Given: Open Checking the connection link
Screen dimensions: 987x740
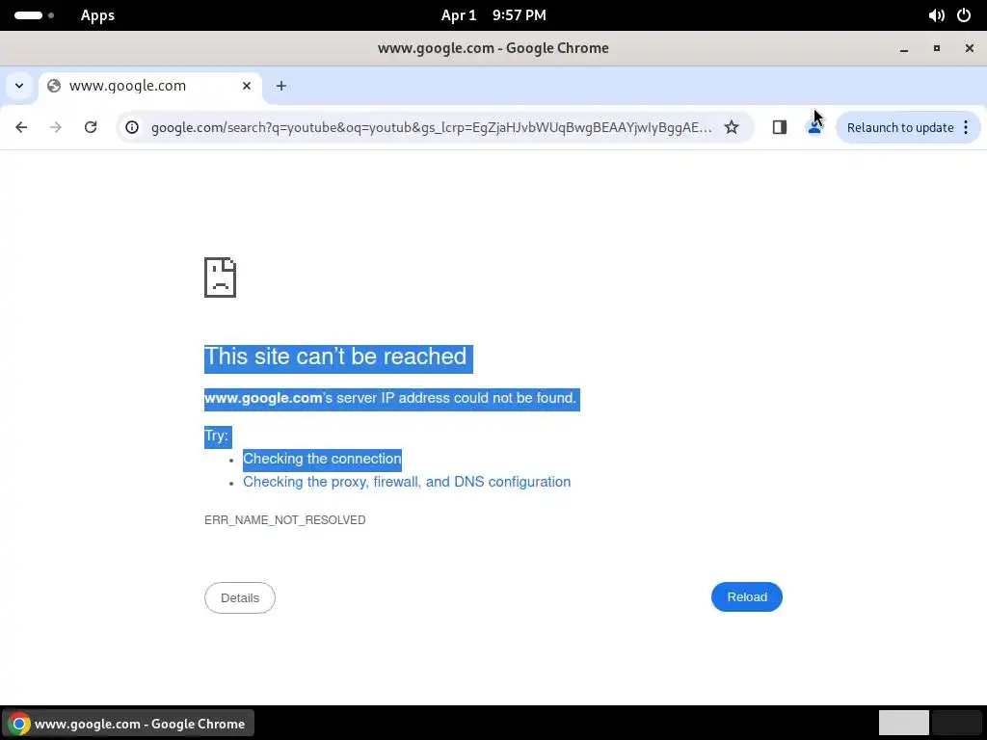Looking at the screenshot, I should click(x=322, y=459).
